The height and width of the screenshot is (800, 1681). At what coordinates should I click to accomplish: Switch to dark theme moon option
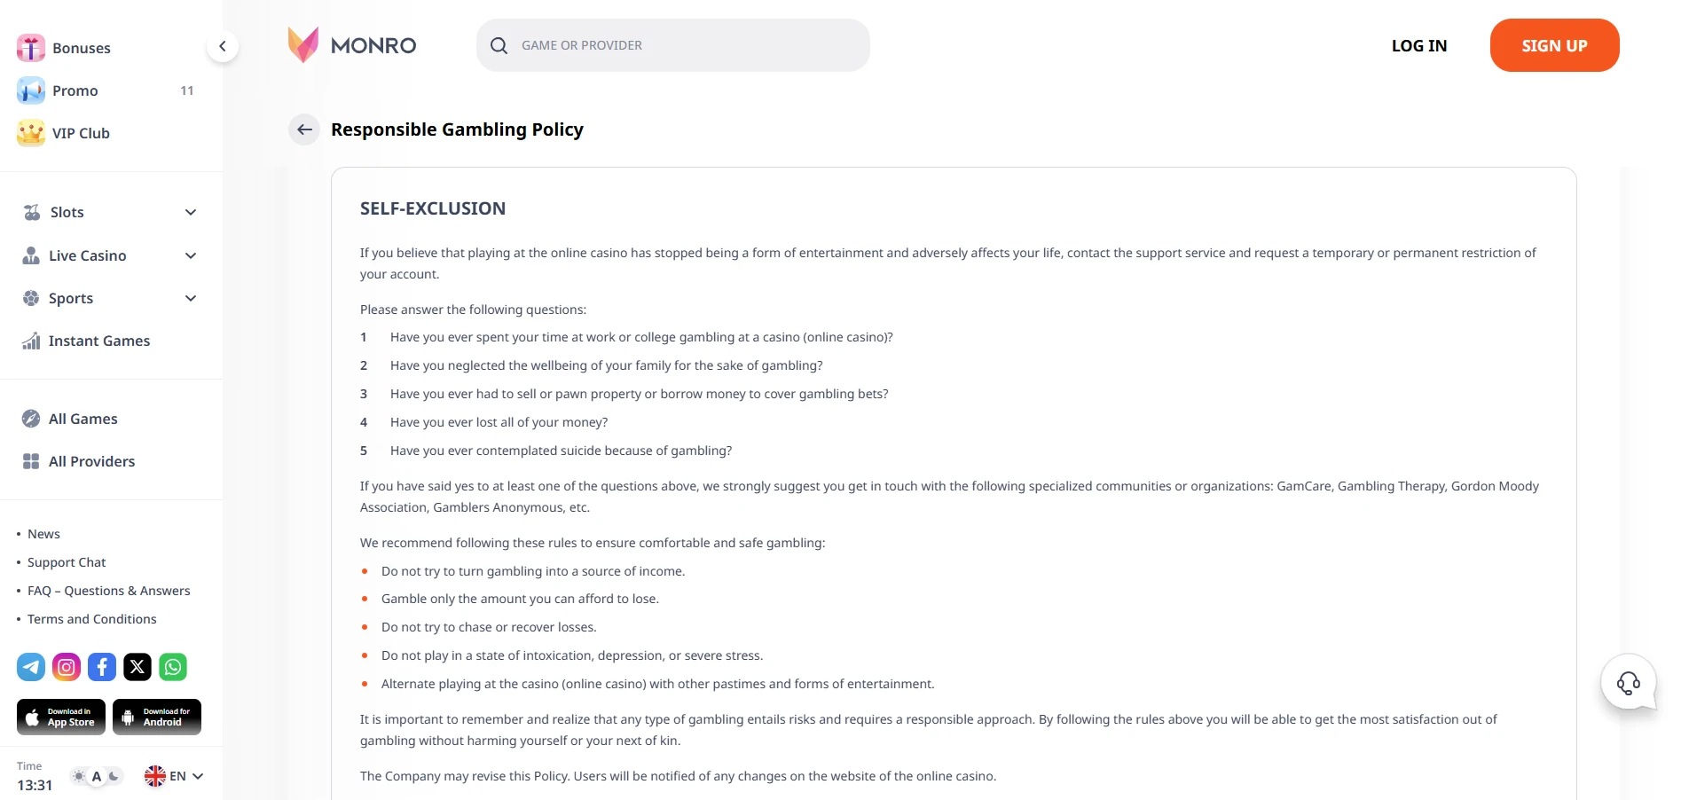click(x=114, y=776)
